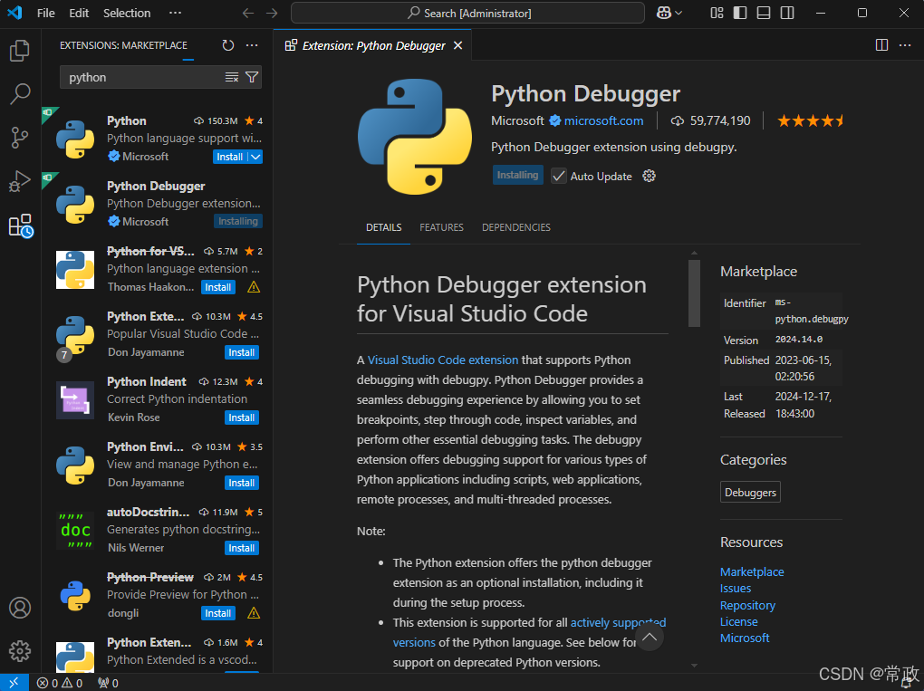Open the Search view in activity bar
Screen dimensions: 924x691
point(20,93)
